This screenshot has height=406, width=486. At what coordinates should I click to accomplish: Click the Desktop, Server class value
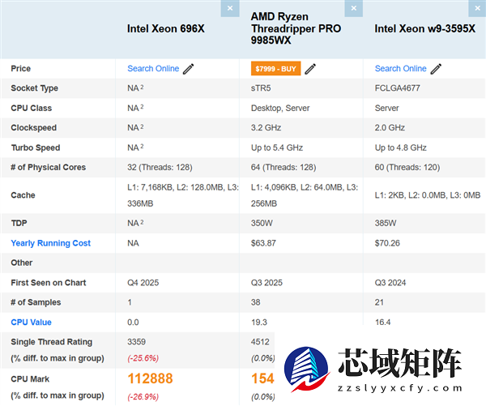(280, 108)
